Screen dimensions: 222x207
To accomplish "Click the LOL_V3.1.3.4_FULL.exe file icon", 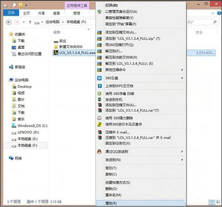I will tap(56, 52).
